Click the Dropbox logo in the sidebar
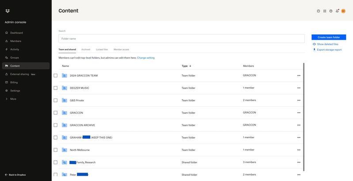 point(8,11)
